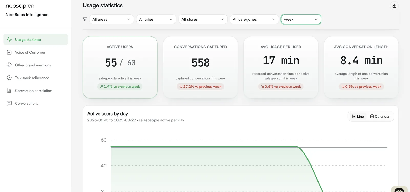Select the Avg Conversation Length card
Screen dimensions: 410x192
pyautogui.click(x=361, y=67)
